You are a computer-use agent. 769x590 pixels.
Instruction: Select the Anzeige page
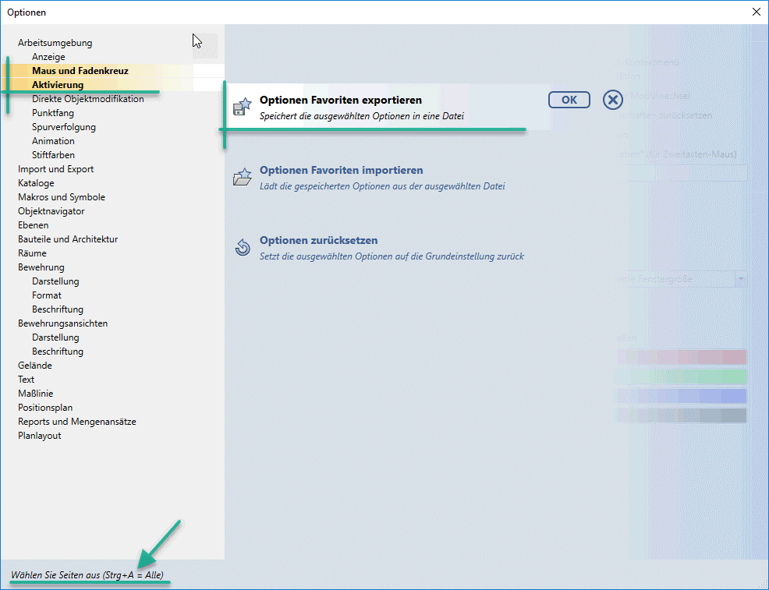click(48, 57)
